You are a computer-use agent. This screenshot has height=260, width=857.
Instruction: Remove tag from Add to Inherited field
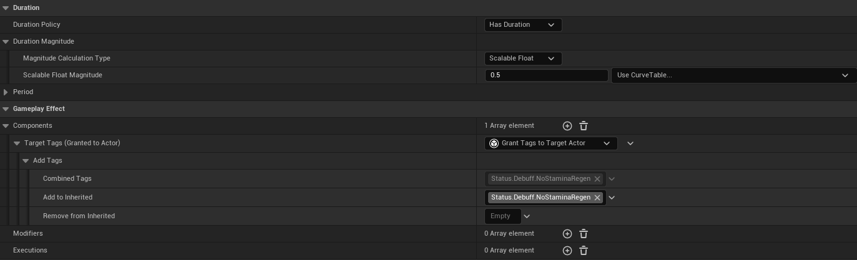coord(597,198)
